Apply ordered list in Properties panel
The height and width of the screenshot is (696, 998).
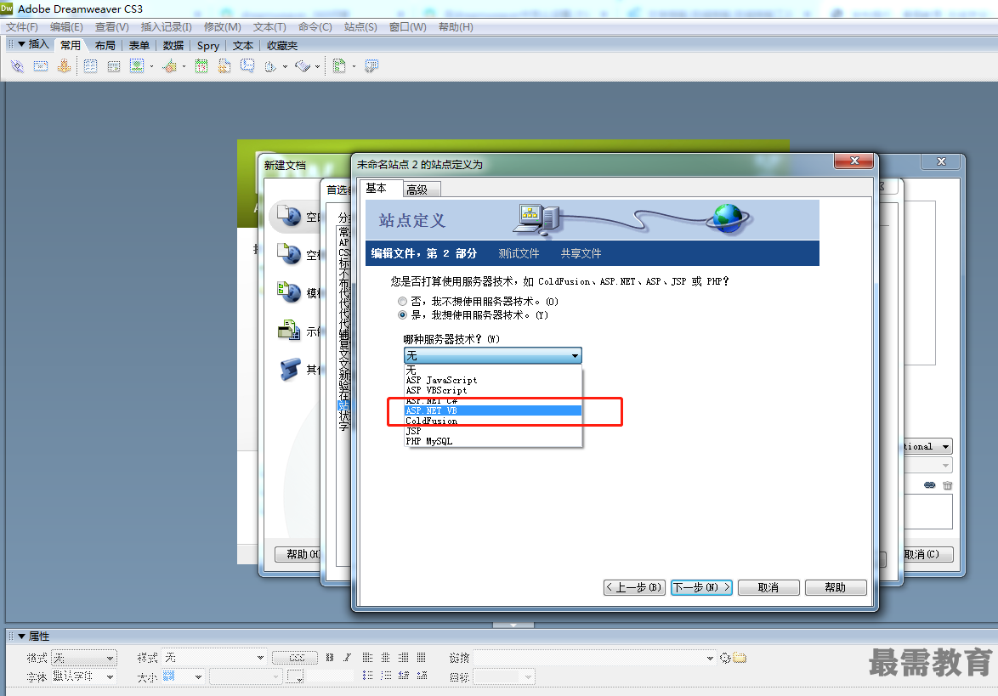tap(386, 676)
